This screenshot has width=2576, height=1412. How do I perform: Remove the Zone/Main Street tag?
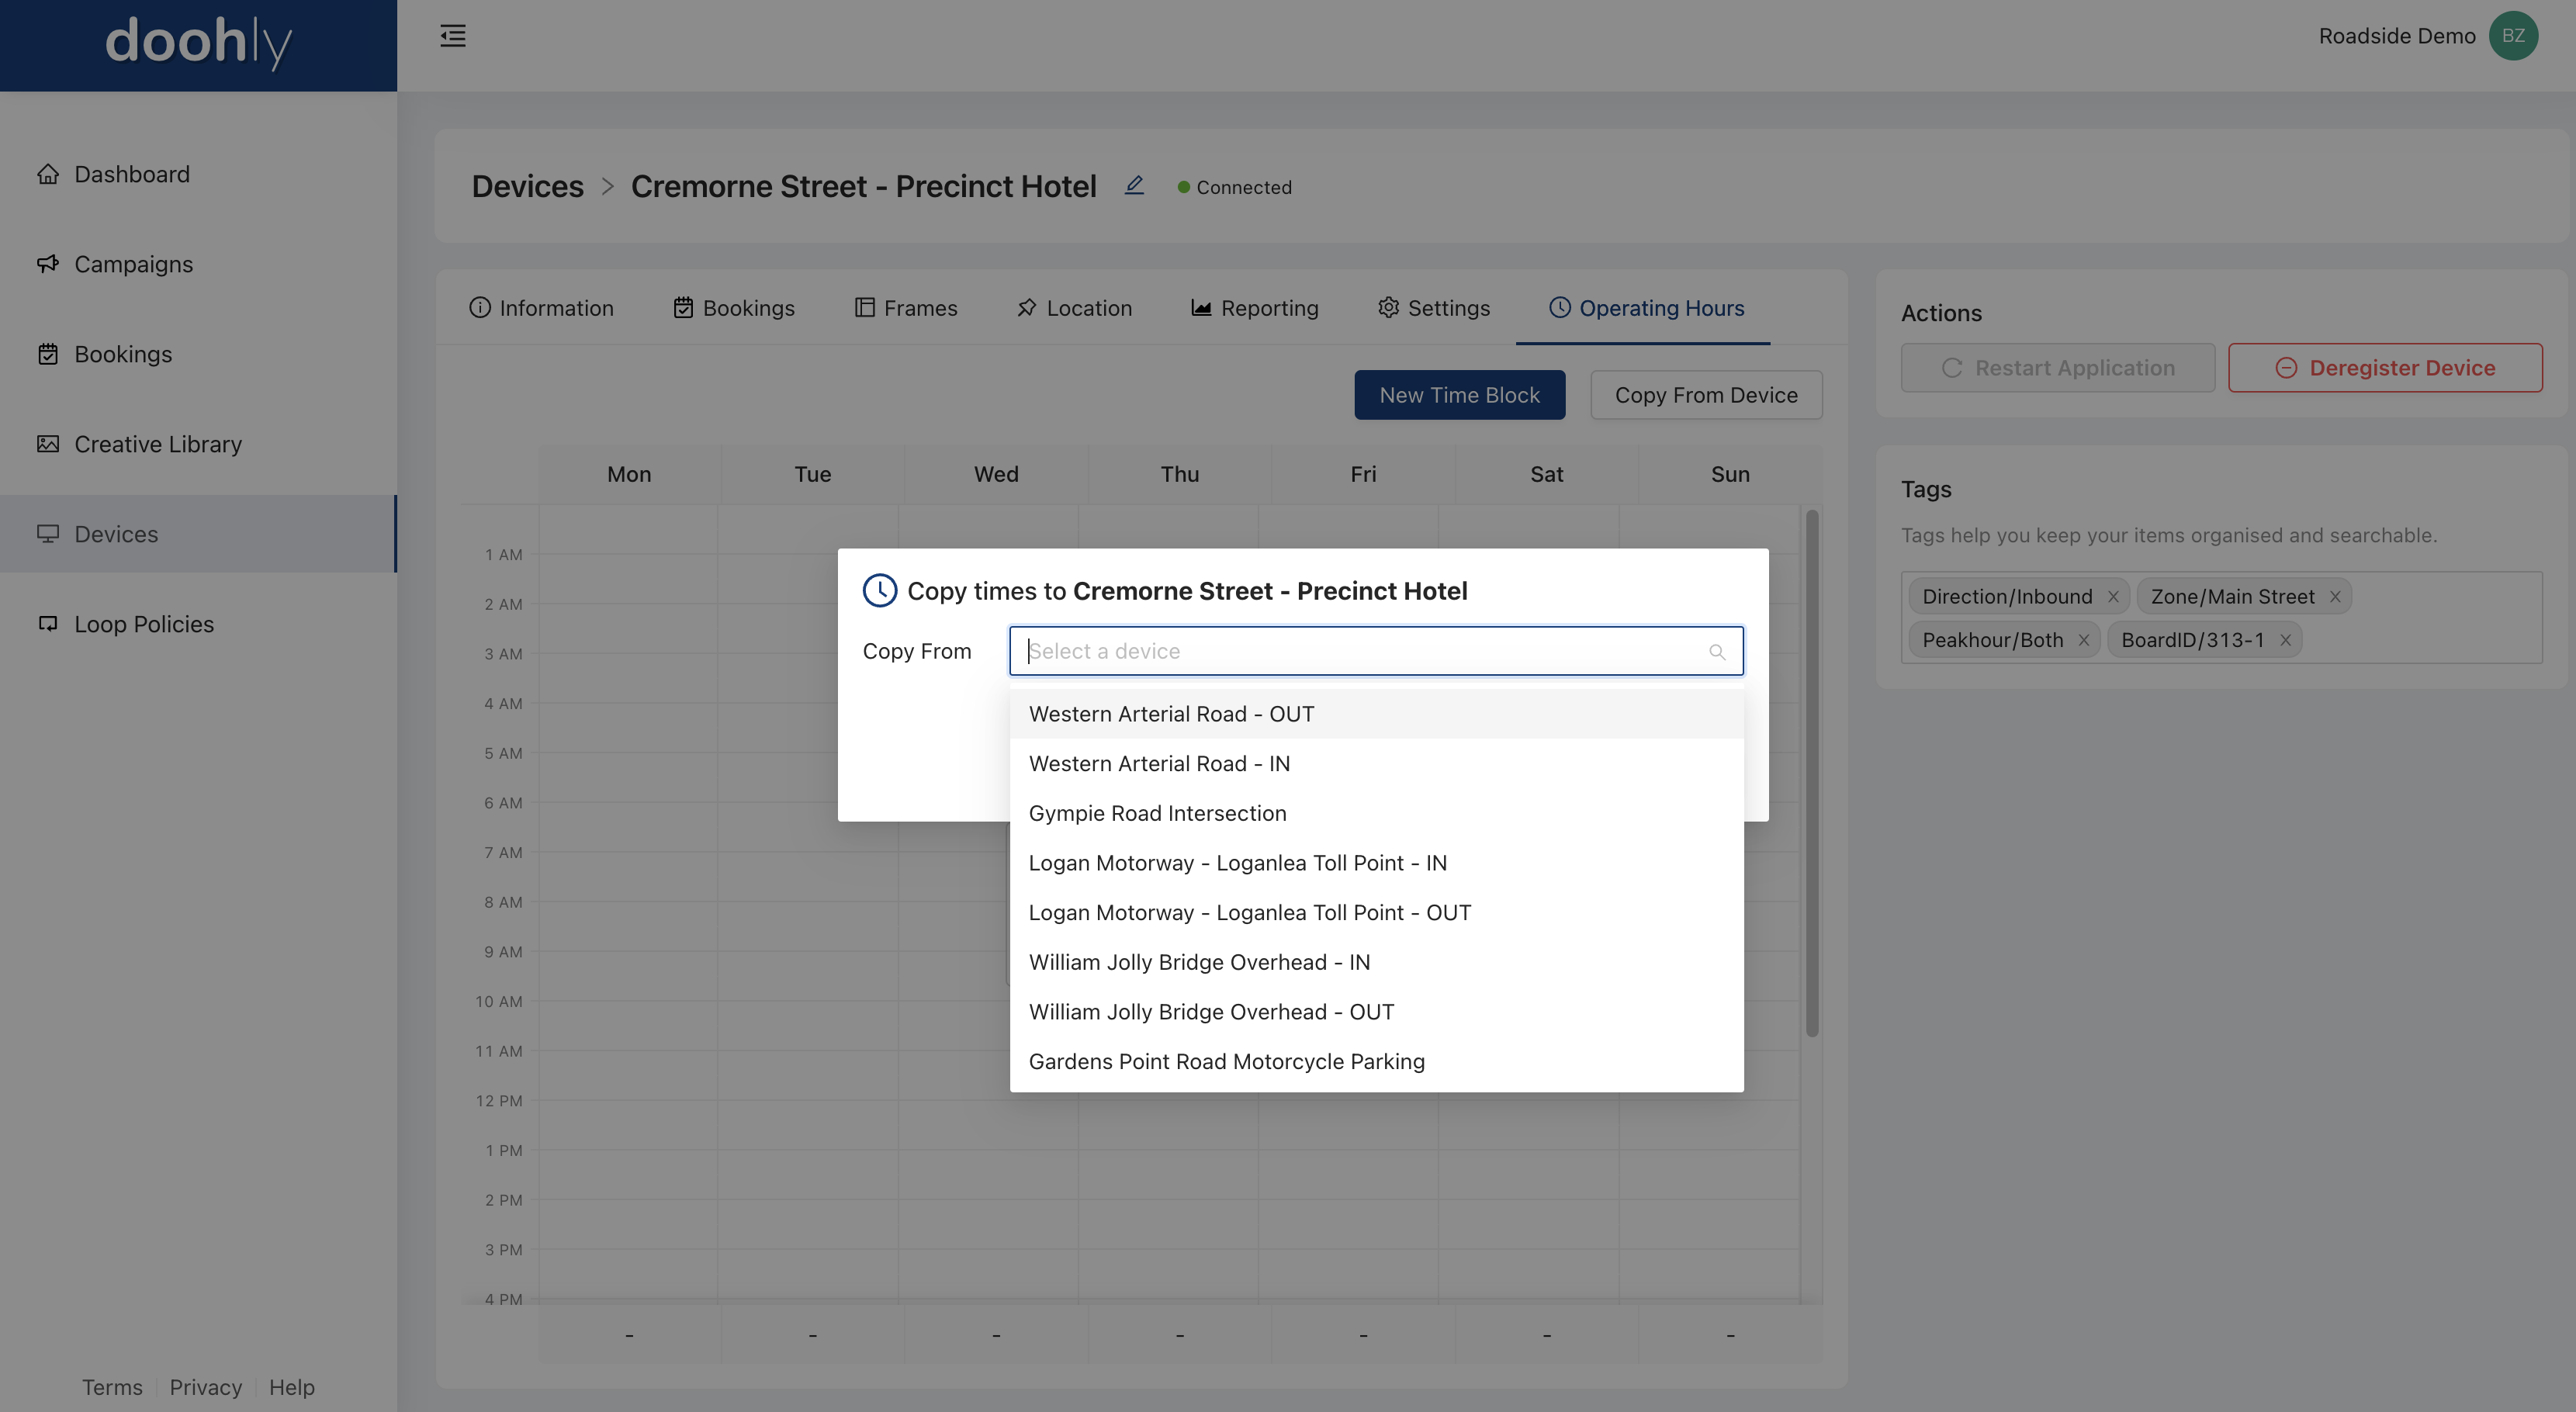[2335, 597]
